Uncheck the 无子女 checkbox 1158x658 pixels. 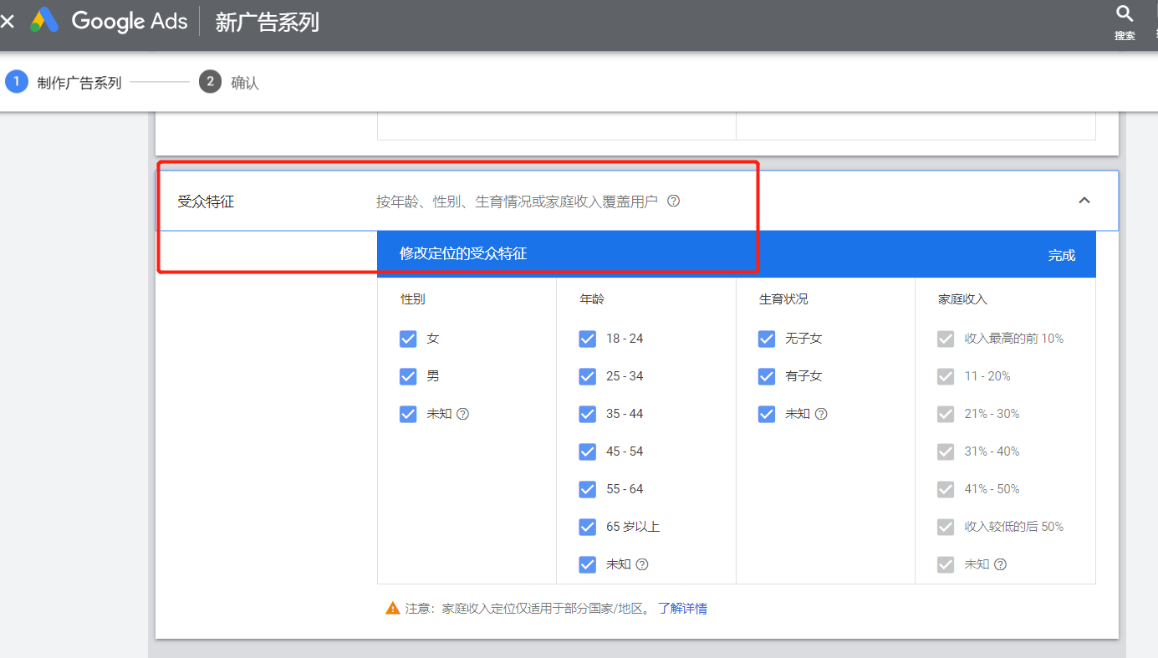(767, 339)
